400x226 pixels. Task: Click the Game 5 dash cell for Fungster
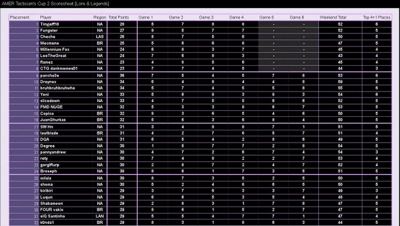(x=274, y=31)
